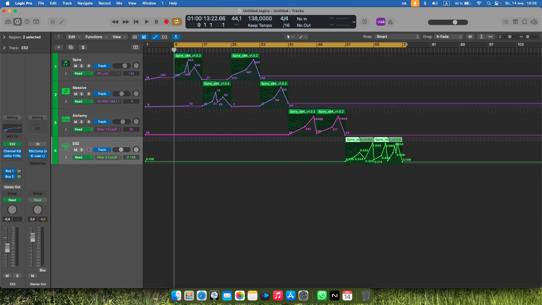This screenshot has width=542, height=305.
Task: Open Mixer controls button
Action: click(x=53, y=22)
